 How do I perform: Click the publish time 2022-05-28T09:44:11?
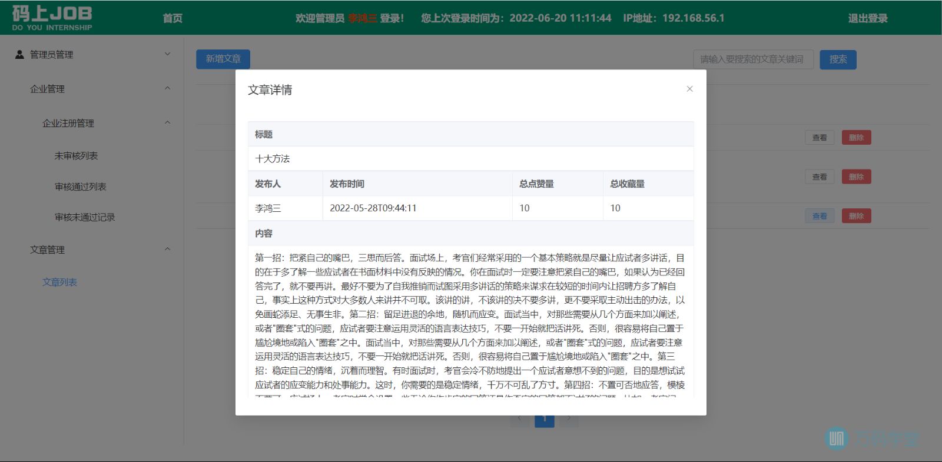click(373, 208)
